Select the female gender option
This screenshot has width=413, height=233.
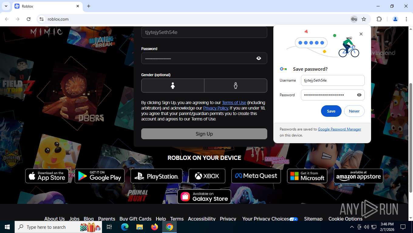point(173,86)
